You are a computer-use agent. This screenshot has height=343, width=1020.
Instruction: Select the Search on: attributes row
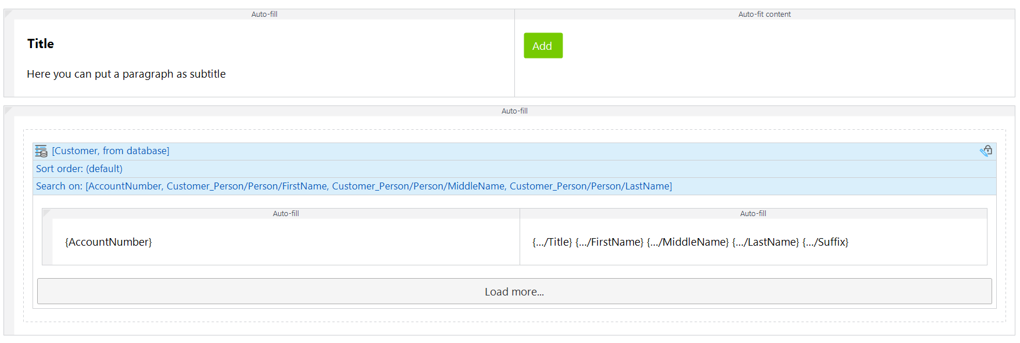click(514, 186)
